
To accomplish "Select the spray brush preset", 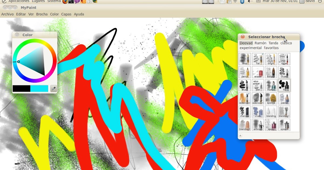I will click(271, 124).
